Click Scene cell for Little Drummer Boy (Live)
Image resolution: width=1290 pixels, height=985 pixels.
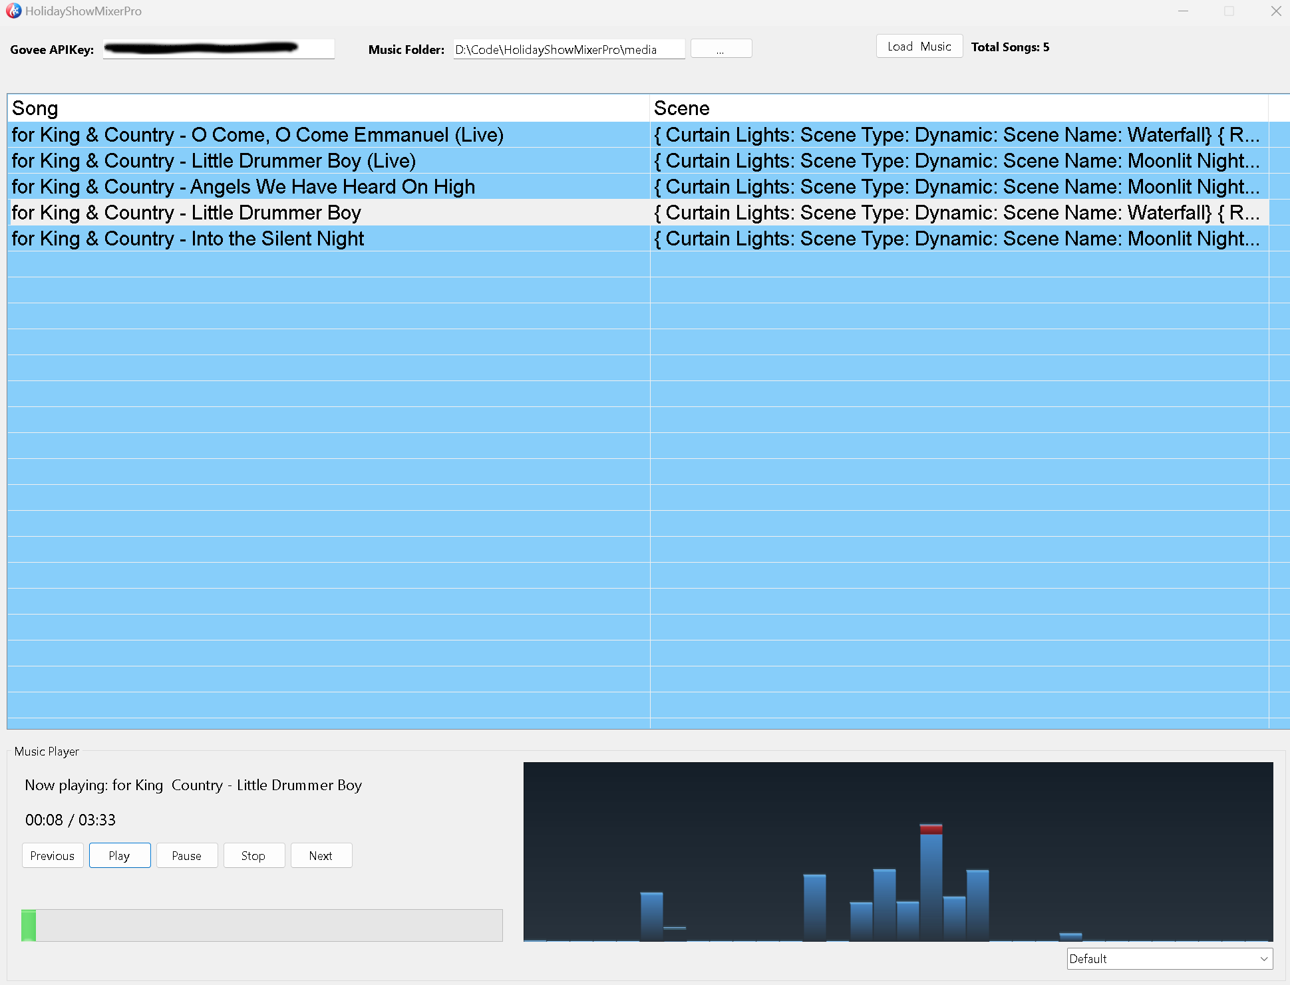[x=959, y=161]
